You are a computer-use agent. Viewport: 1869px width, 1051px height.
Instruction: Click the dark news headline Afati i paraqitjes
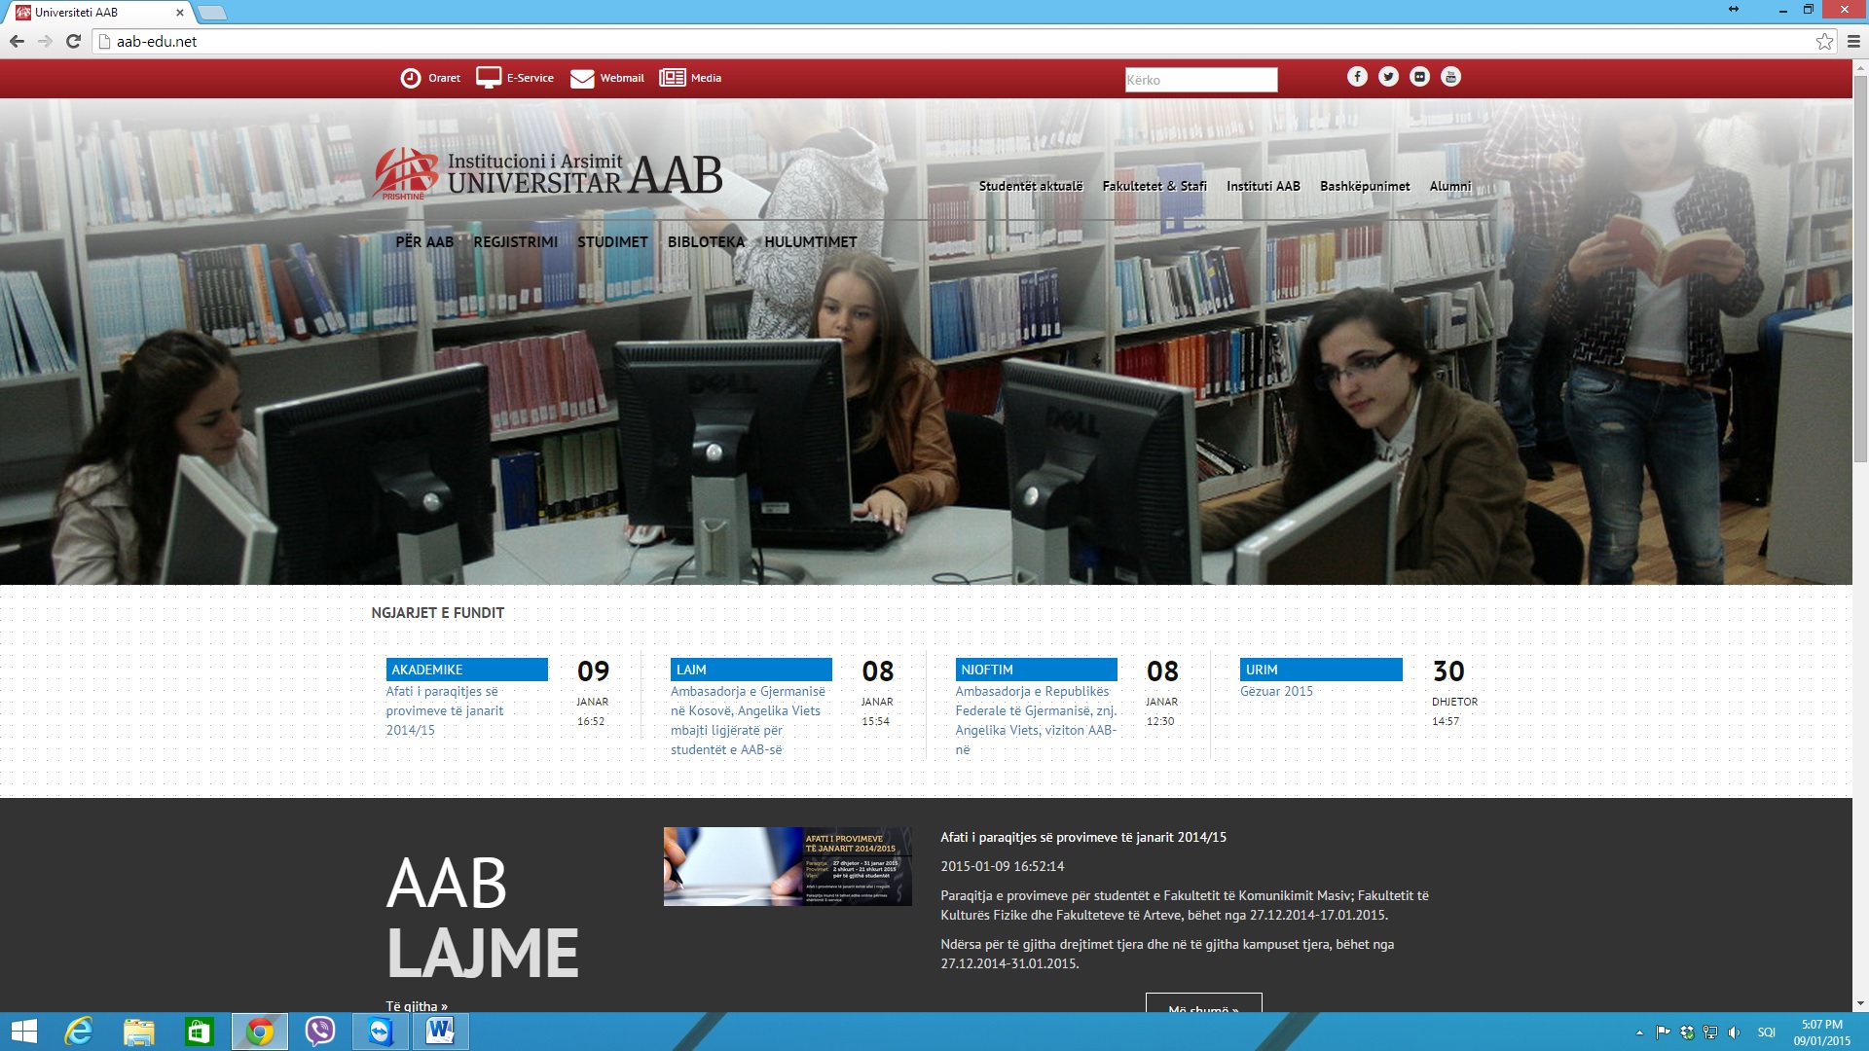[x=1083, y=837]
